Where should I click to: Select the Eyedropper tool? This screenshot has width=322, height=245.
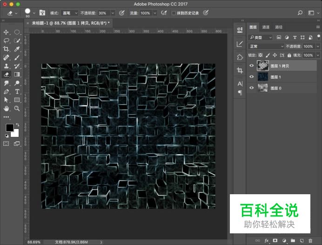(17, 49)
